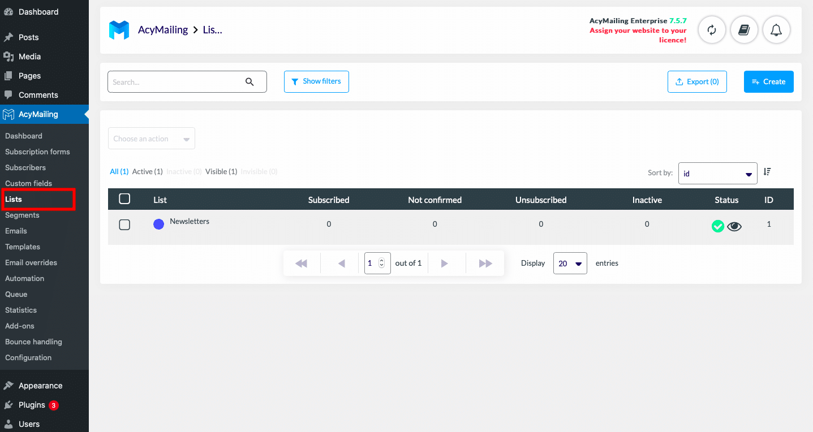Jump to the last page of results
Screen dimensions: 813x432
point(485,263)
